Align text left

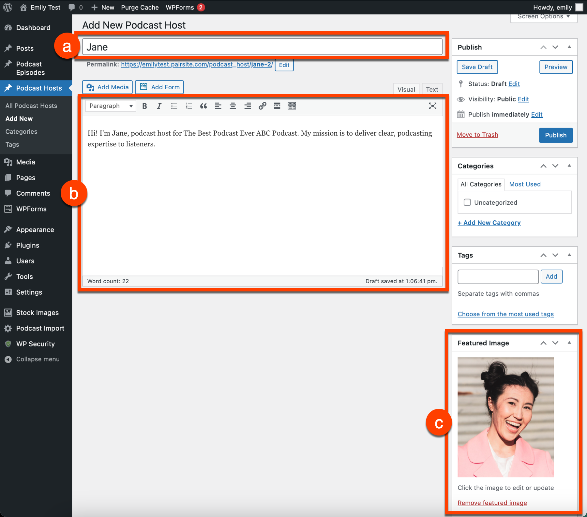pyautogui.click(x=218, y=106)
